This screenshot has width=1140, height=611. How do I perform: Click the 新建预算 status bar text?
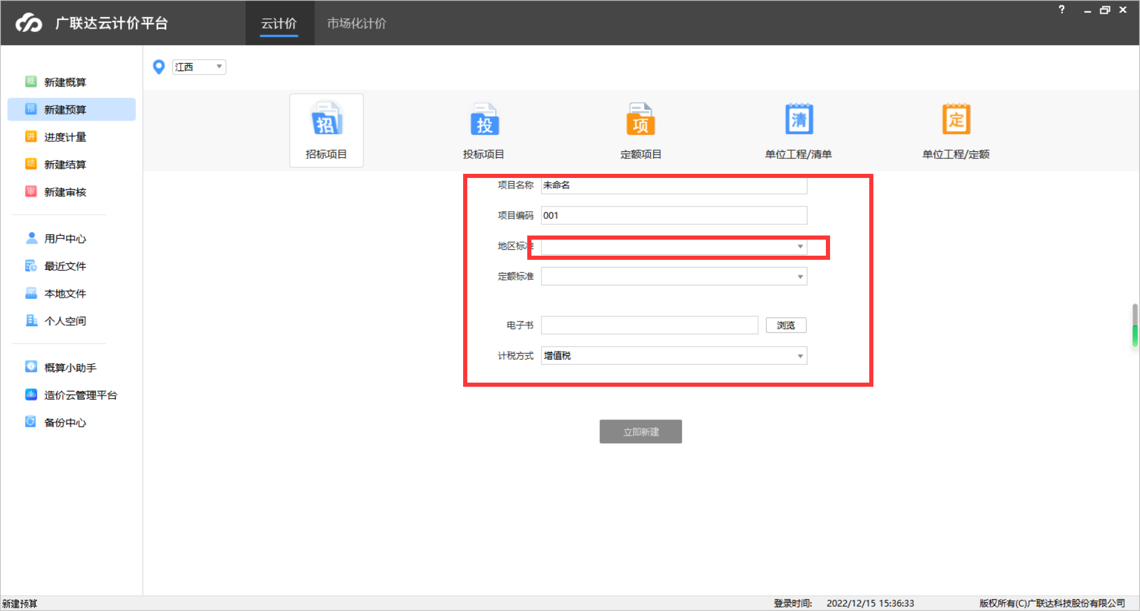tap(20, 603)
